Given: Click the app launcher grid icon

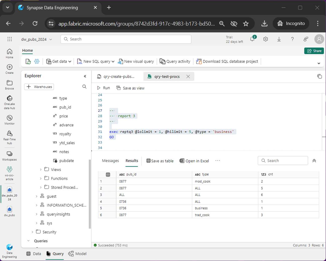Looking at the screenshot, I should (x=10, y=39).
